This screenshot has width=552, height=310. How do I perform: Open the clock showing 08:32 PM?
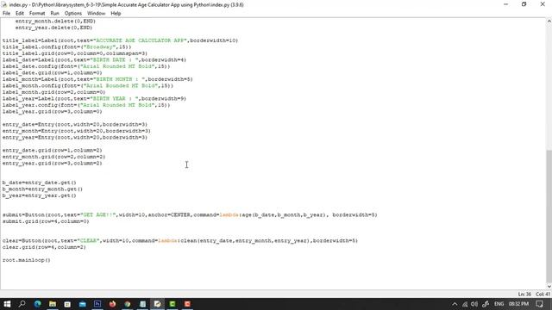point(518,304)
